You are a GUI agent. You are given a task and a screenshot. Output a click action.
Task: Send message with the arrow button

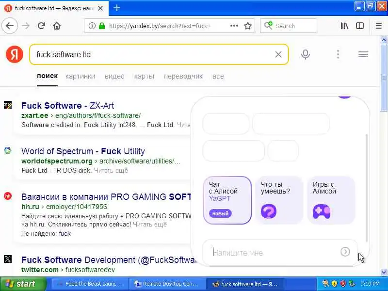point(345,252)
